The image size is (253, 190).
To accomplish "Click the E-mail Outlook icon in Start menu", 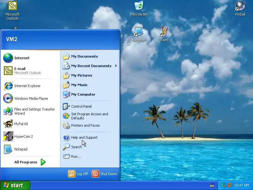I will (x=8, y=71).
